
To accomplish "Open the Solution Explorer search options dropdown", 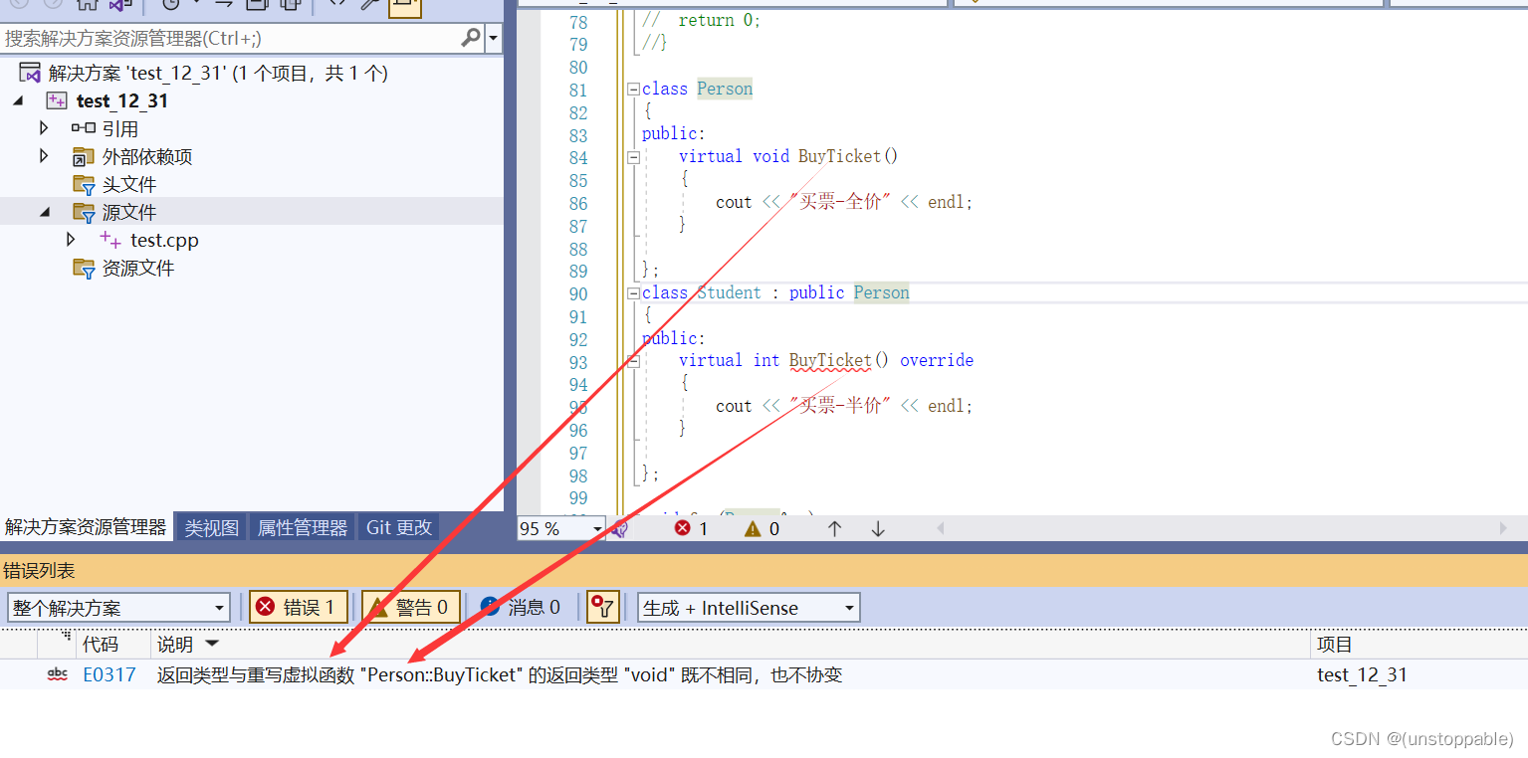I will point(494,39).
